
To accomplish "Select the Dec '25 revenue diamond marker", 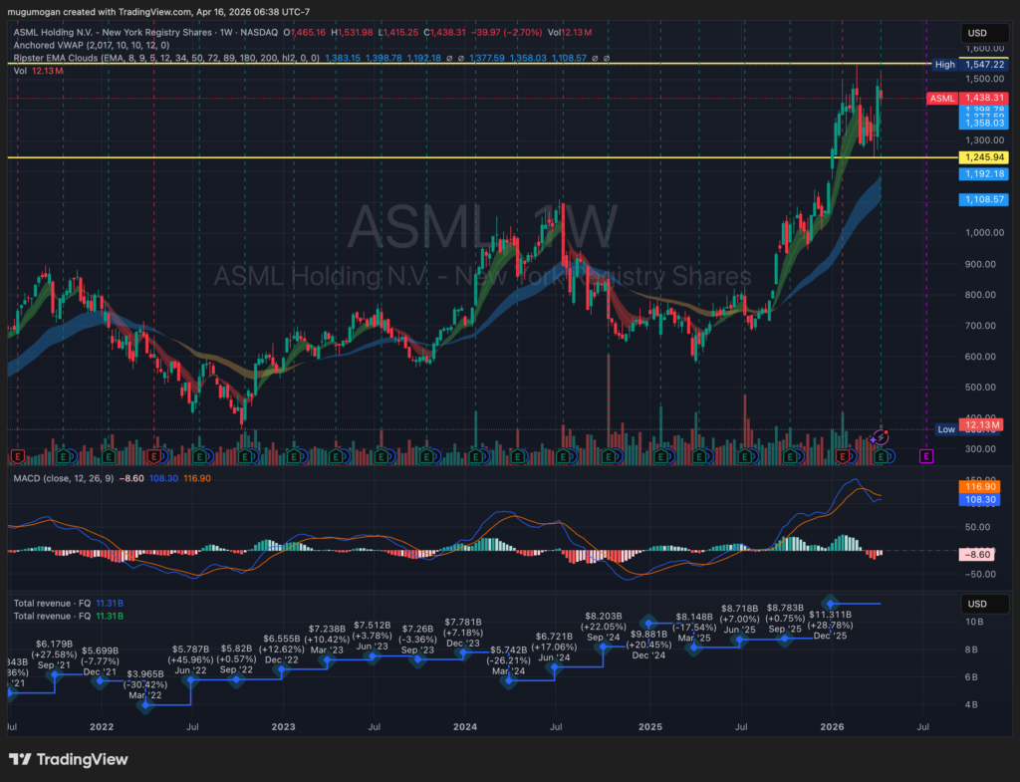I will point(830,603).
